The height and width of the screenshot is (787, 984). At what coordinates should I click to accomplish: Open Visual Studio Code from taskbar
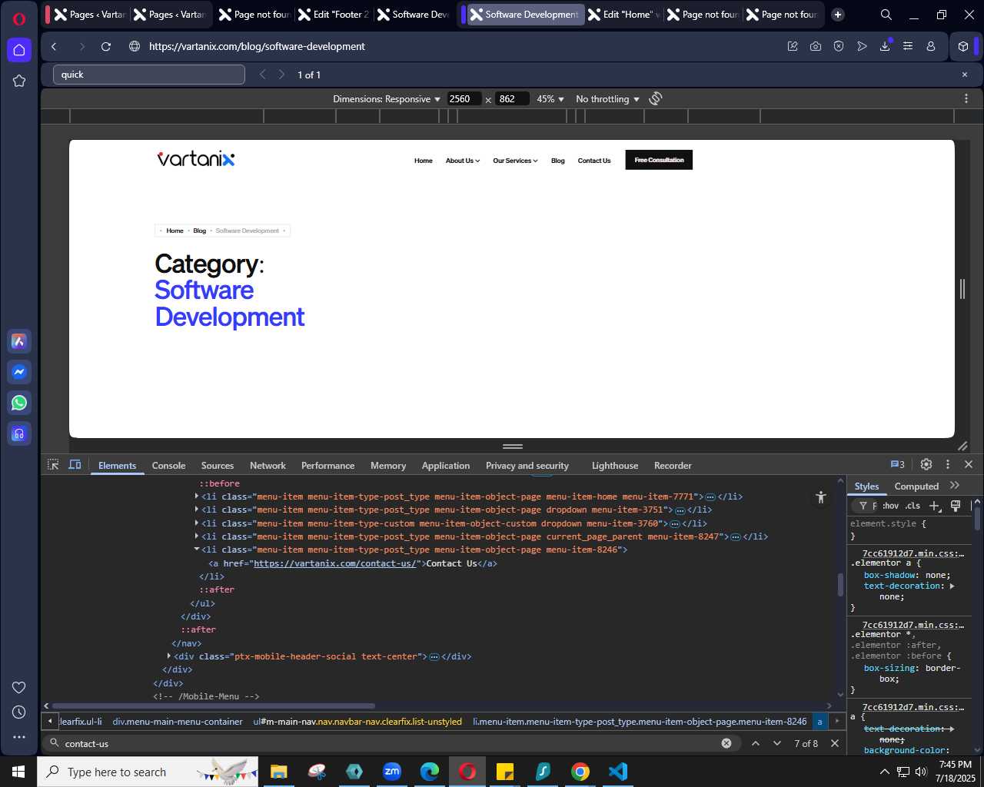pyautogui.click(x=618, y=772)
